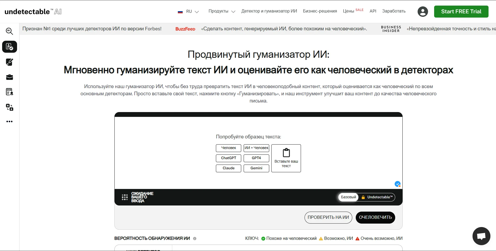Click the clipboard paste icon
This screenshot has width=496, height=251.
[286, 153]
